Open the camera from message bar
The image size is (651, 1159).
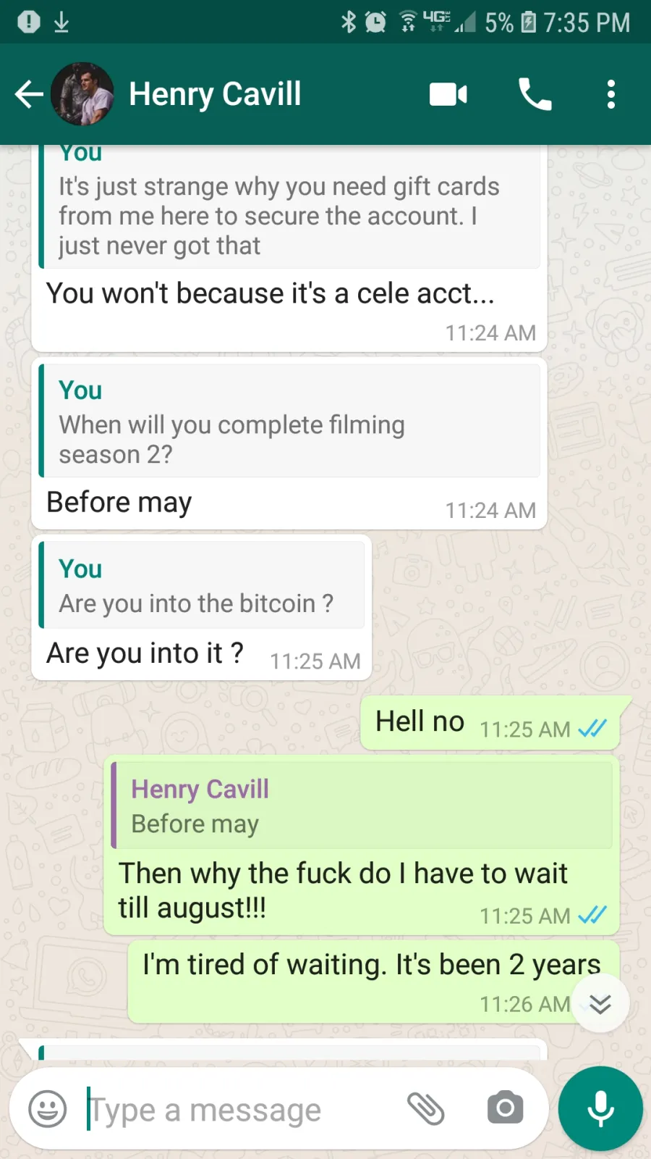pyautogui.click(x=506, y=1108)
